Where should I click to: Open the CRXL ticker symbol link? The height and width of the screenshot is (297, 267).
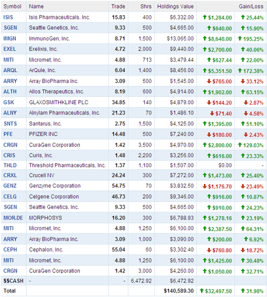pyautogui.click(x=10, y=175)
